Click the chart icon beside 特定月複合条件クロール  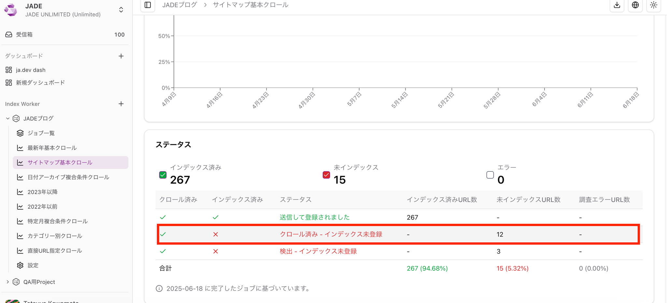click(20, 221)
